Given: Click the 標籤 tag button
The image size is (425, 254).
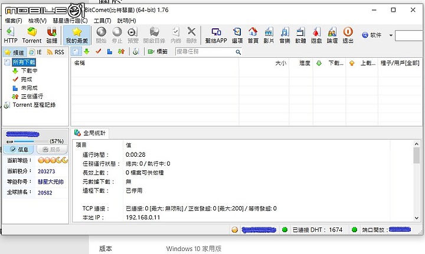Looking at the screenshot, I should coord(158,51).
